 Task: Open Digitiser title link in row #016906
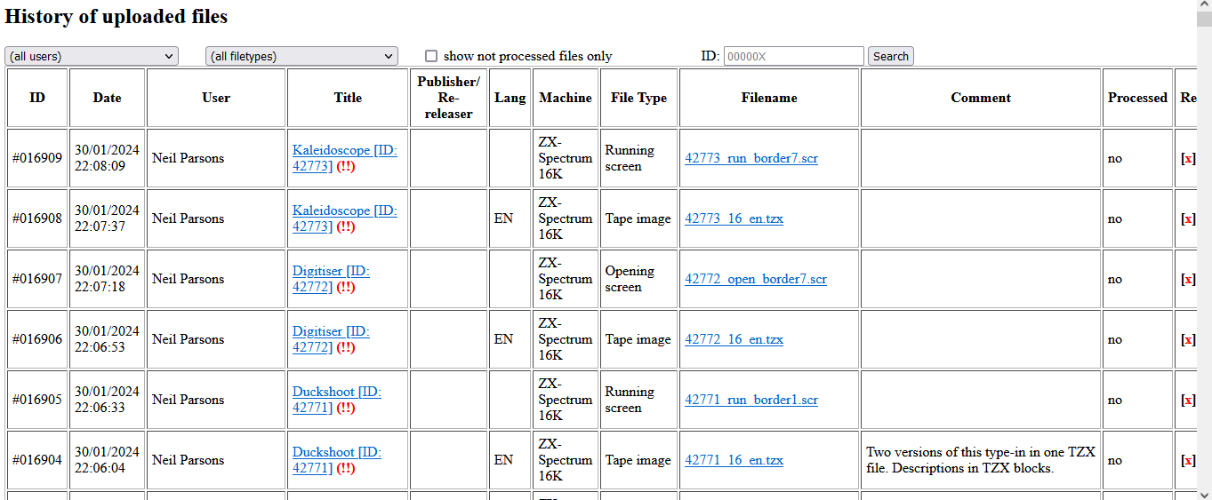coord(317,331)
